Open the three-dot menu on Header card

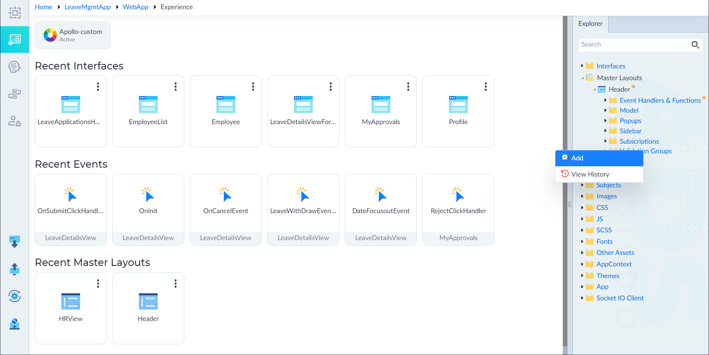pos(175,284)
